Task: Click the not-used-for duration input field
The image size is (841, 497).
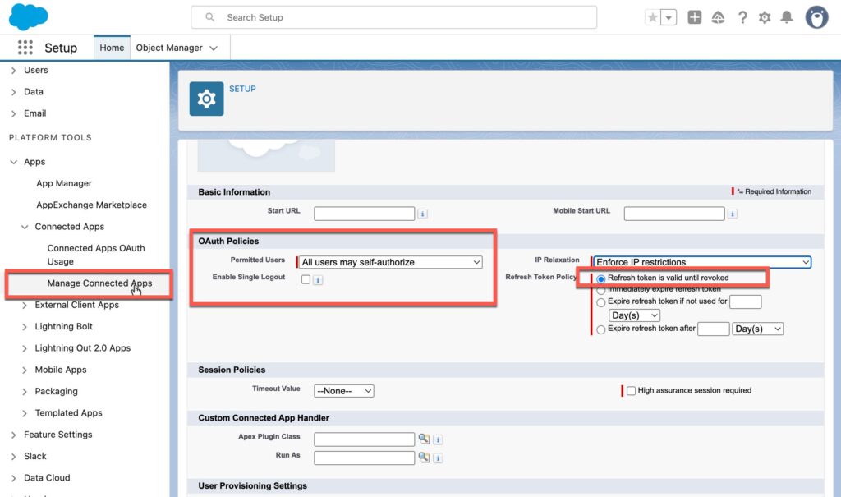Action: 746,301
